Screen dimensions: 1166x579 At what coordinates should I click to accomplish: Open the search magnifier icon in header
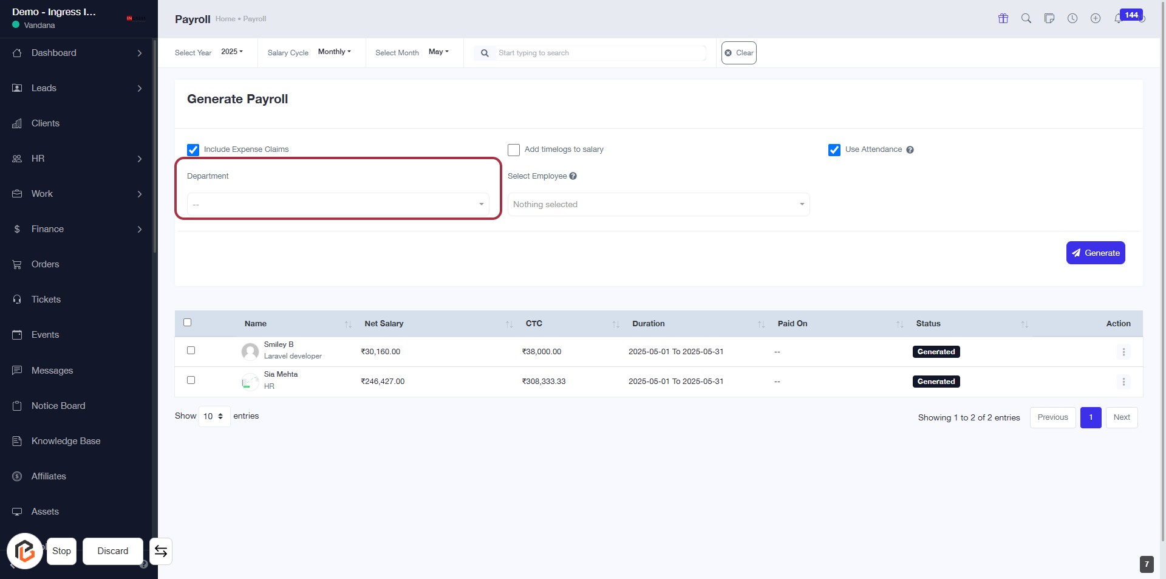pos(1026,18)
